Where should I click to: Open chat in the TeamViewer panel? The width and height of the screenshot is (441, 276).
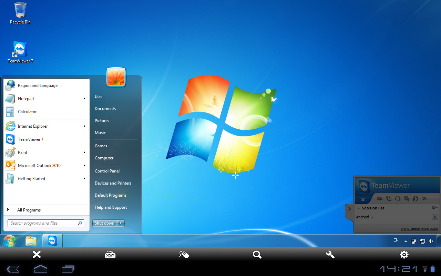point(407,199)
